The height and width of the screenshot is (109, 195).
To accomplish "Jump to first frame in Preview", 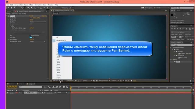I will pyautogui.click(x=172, y=29).
